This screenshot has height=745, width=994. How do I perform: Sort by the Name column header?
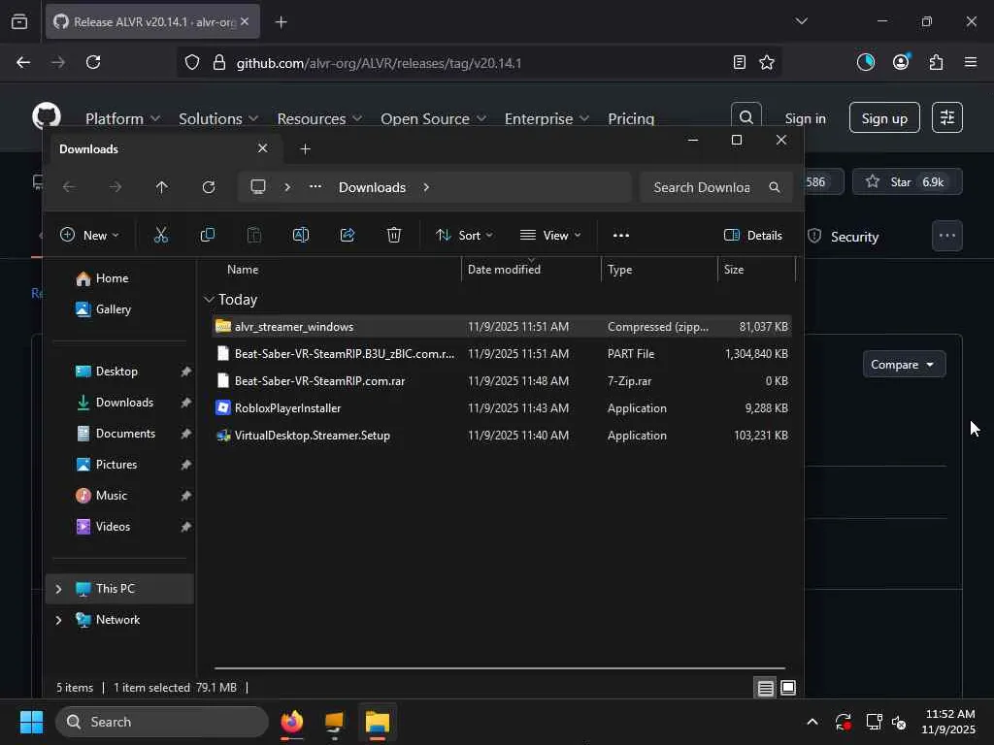334,270
